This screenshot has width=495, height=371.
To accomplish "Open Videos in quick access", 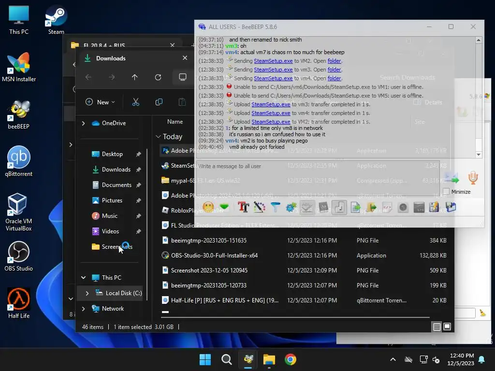I will click(110, 231).
